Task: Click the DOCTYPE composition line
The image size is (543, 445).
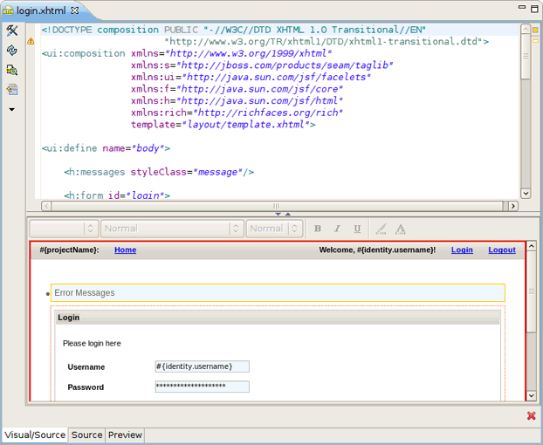Action: (234, 30)
